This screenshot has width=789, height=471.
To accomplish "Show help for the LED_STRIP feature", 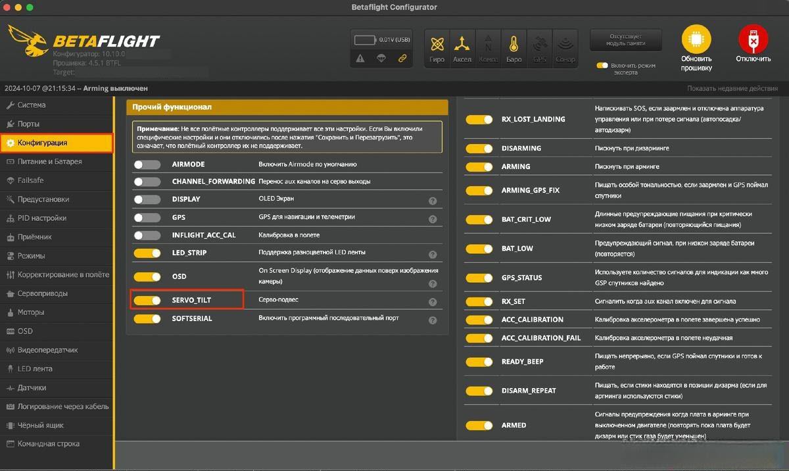I will point(433,255).
